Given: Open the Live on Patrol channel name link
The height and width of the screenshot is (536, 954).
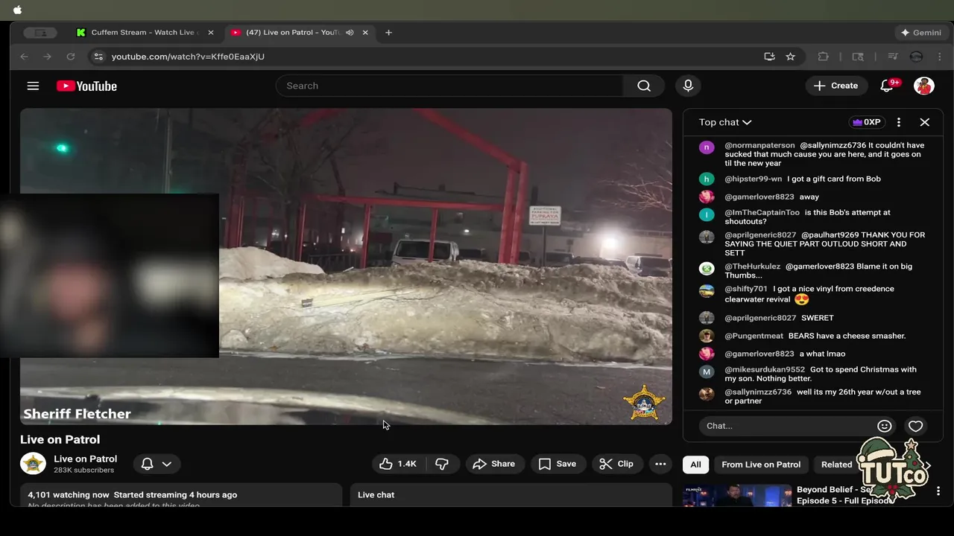Looking at the screenshot, I should click(85, 459).
